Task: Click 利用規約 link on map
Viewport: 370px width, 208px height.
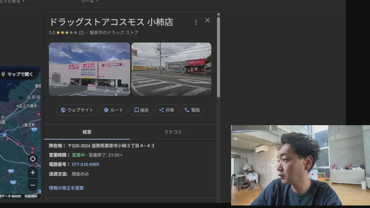Action: [x=31, y=196]
